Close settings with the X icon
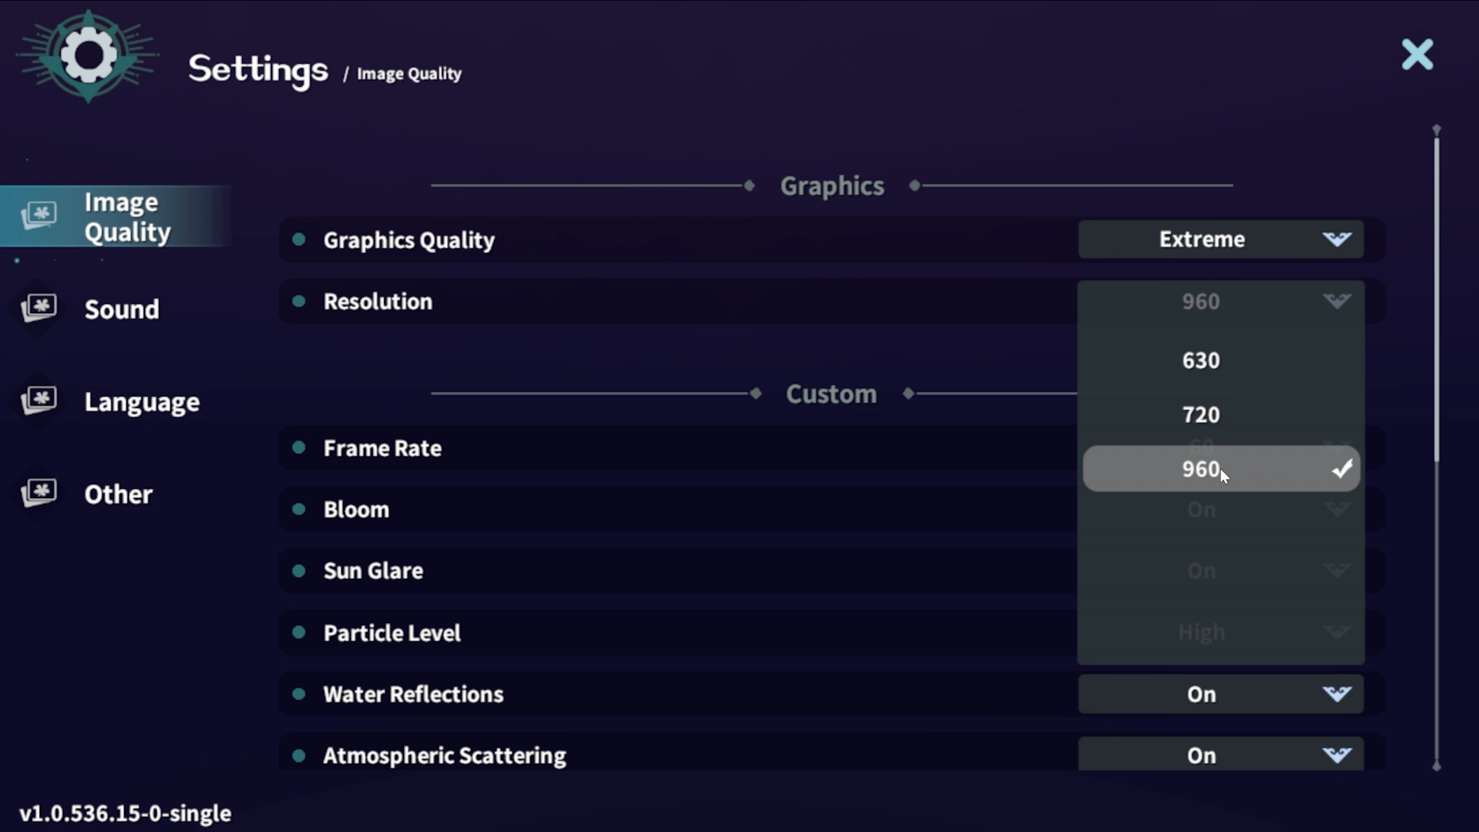The height and width of the screenshot is (832, 1479). pyautogui.click(x=1417, y=55)
